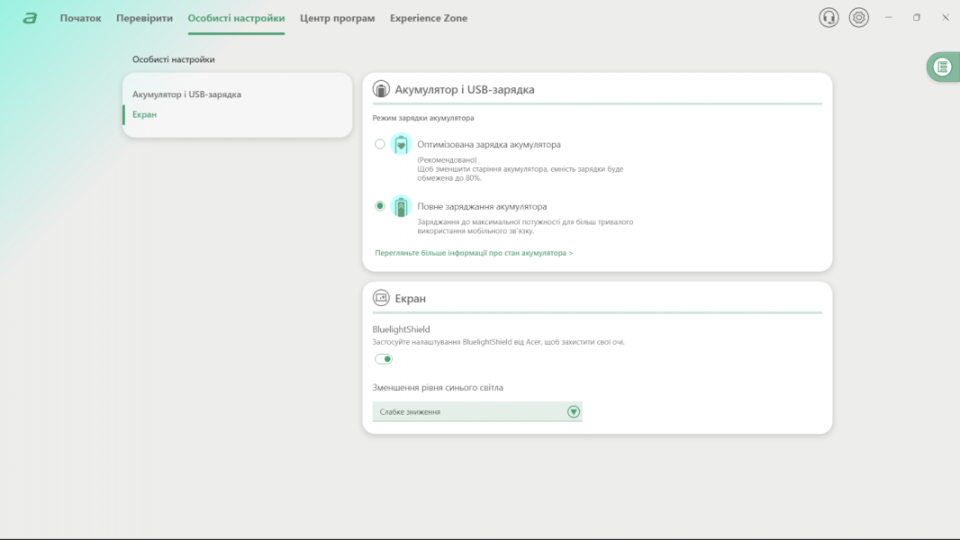The image size is (960, 540).
Task: Open the settings gear icon
Action: (x=859, y=18)
